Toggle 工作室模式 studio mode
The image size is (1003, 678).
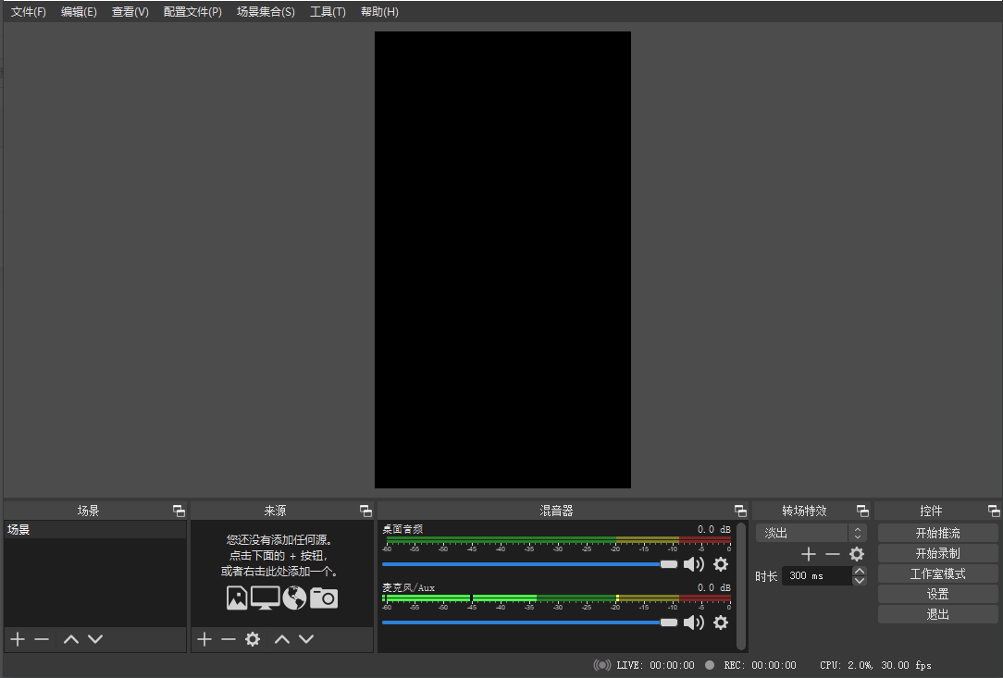[937, 573]
